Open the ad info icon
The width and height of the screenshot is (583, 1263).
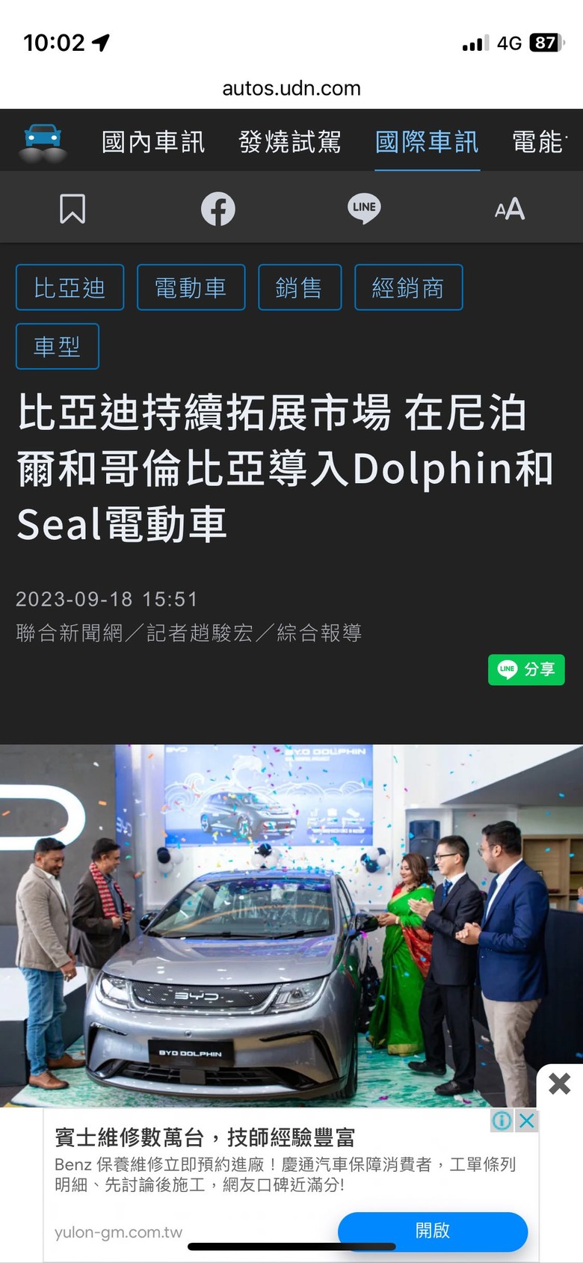502,1120
